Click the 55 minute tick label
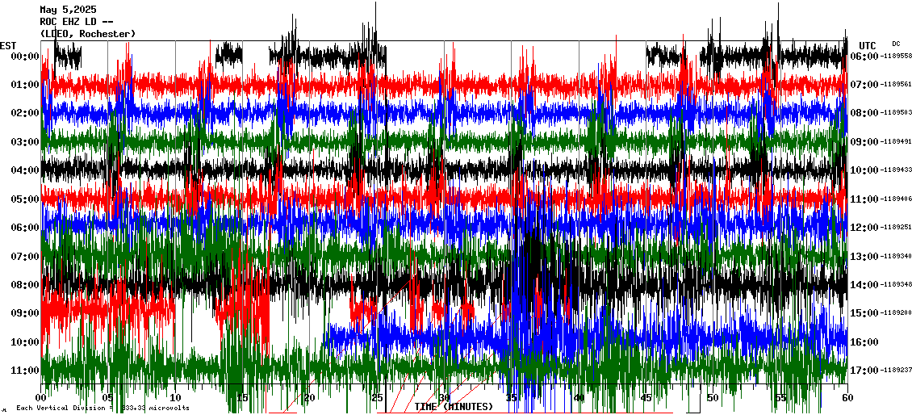 780,397
